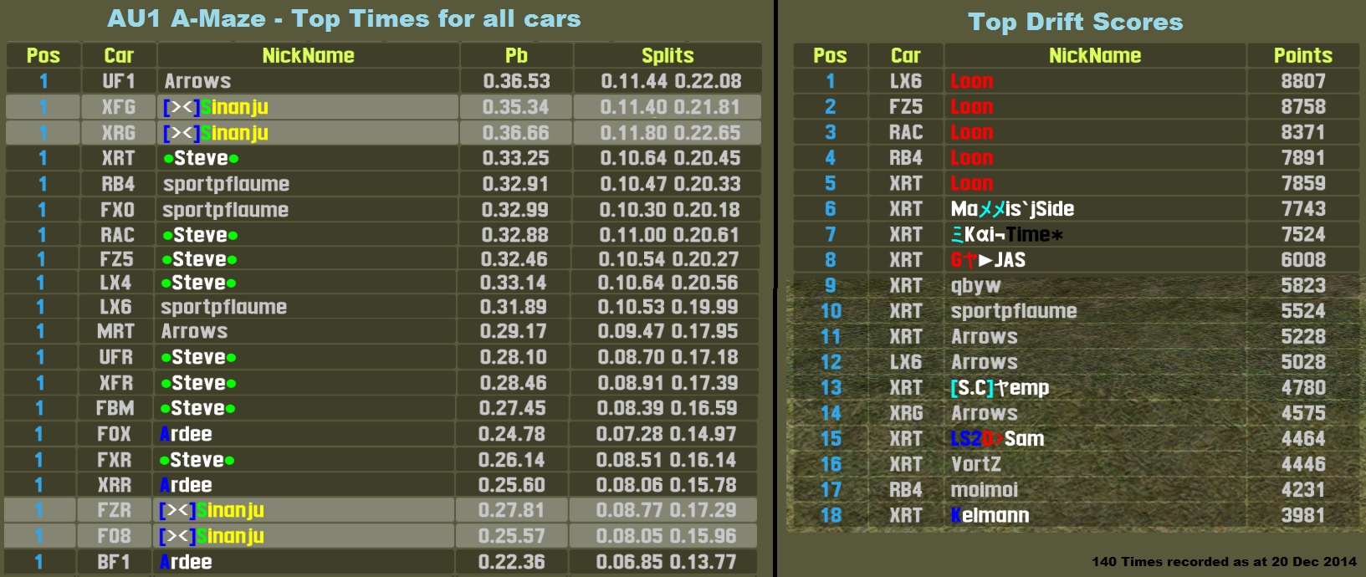Click the AU1 A-Maze top times title
1366x577 pixels.
(x=344, y=18)
